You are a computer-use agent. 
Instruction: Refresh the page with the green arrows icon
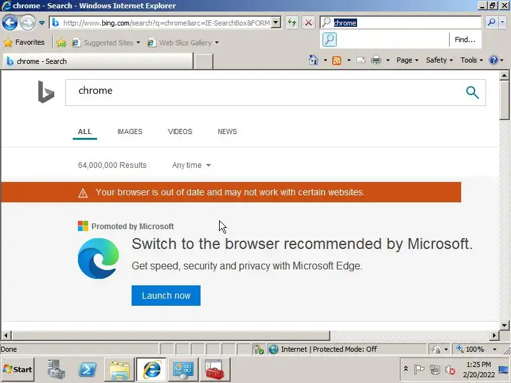pyautogui.click(x=292, y=22)
